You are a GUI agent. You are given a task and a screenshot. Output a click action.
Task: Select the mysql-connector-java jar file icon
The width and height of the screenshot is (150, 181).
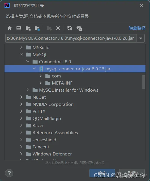pyautogui.click(x=41, y=69)
